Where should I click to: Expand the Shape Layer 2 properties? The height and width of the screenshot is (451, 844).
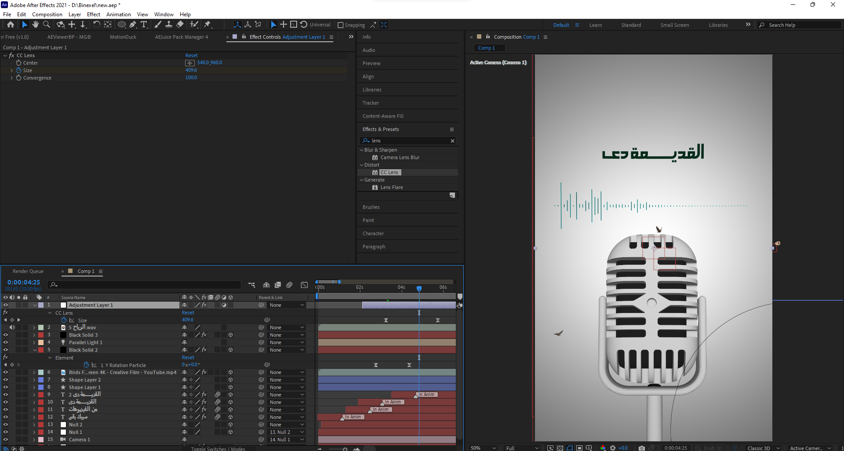34,380
